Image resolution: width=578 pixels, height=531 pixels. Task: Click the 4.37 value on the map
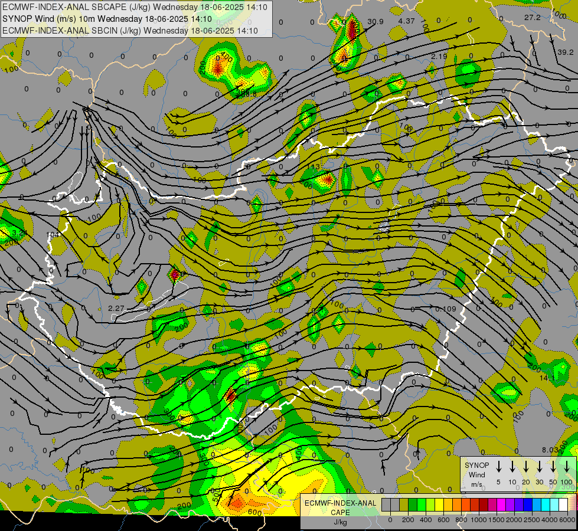[407, 21]
